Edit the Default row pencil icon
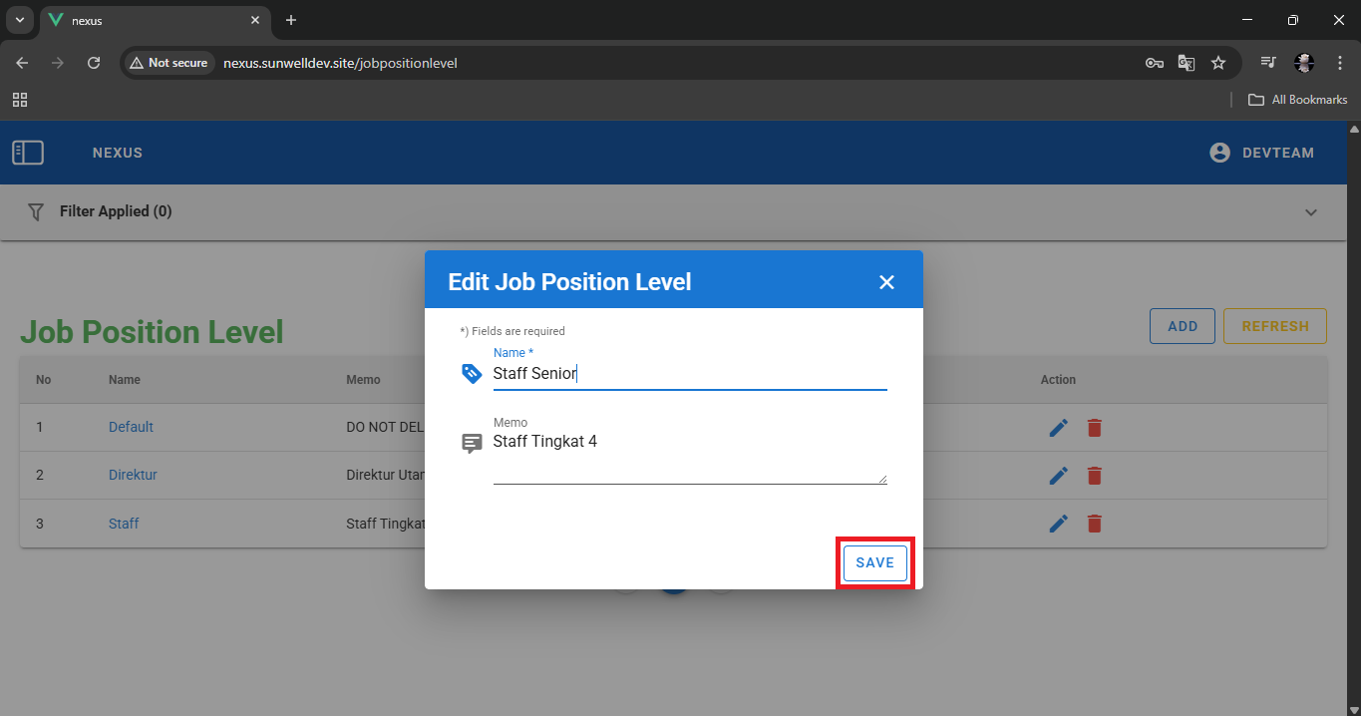This screenshot has height=716, width=1361. [x=1059, y=428]
